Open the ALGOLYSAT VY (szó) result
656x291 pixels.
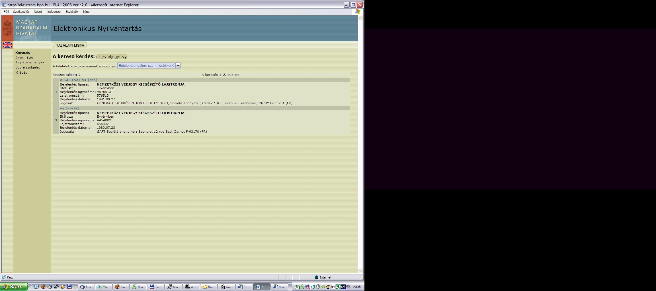79,80
